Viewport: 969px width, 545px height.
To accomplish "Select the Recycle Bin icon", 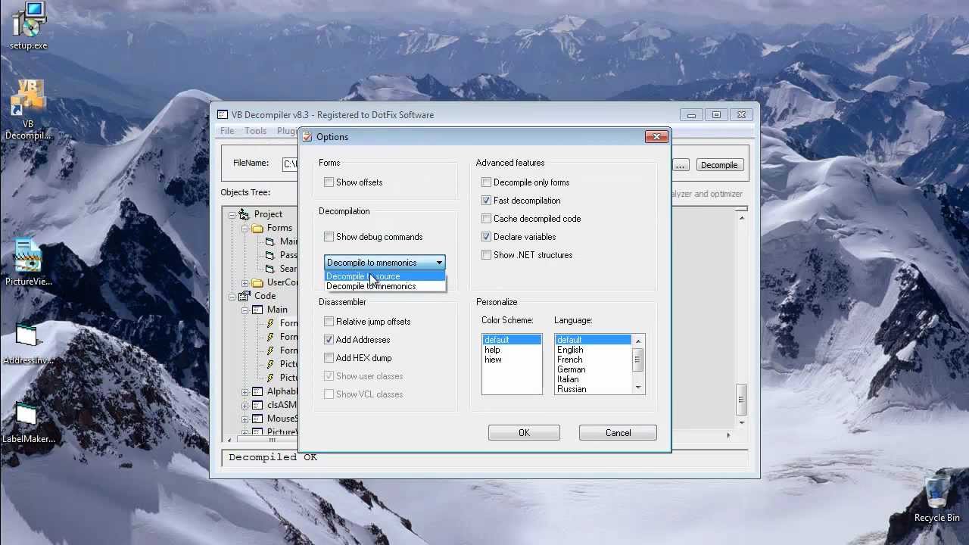I will tap(936, 497).
